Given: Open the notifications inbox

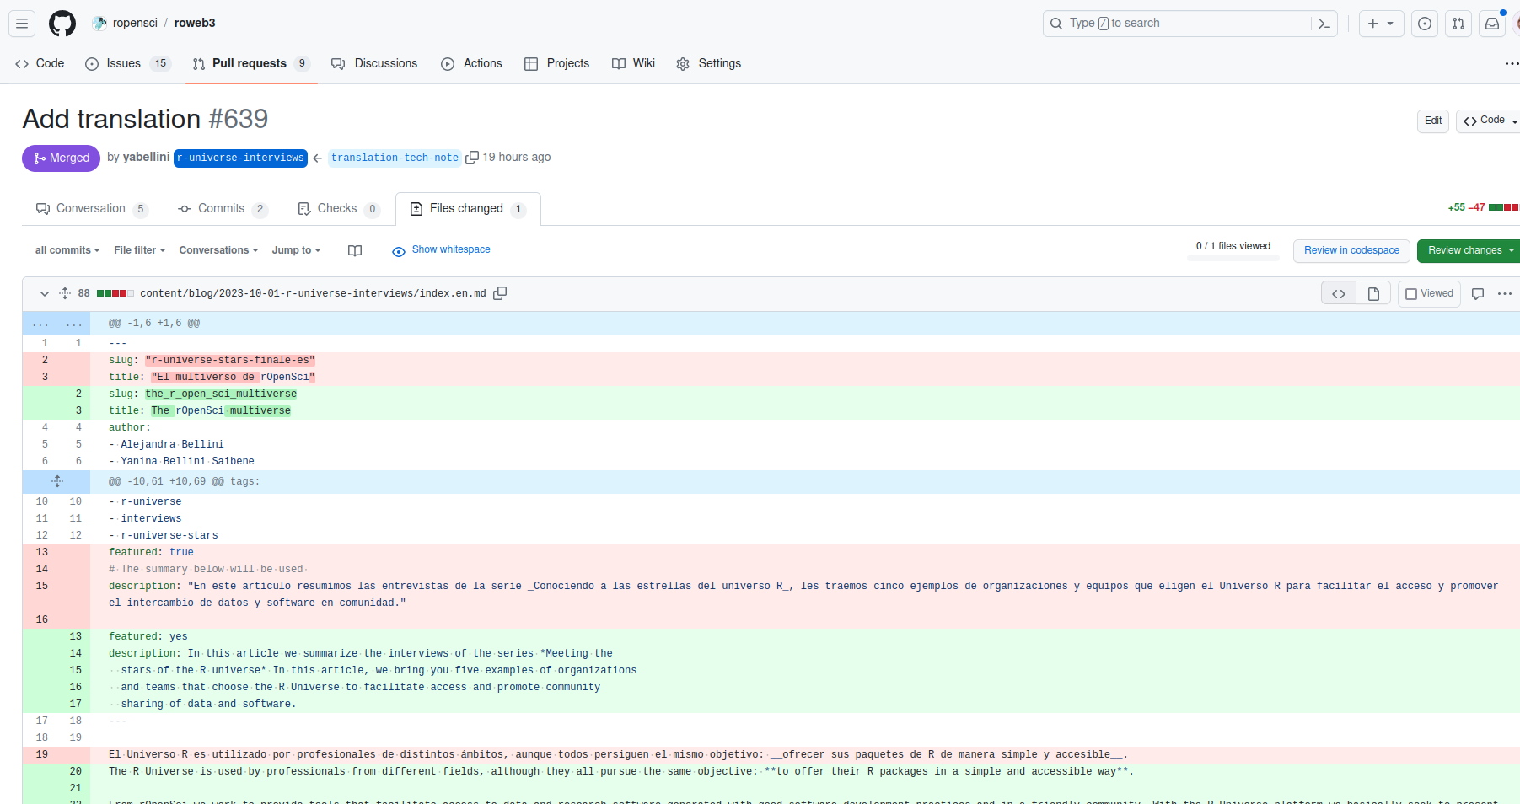Looking at the screenshot, I should (1492, 24).
